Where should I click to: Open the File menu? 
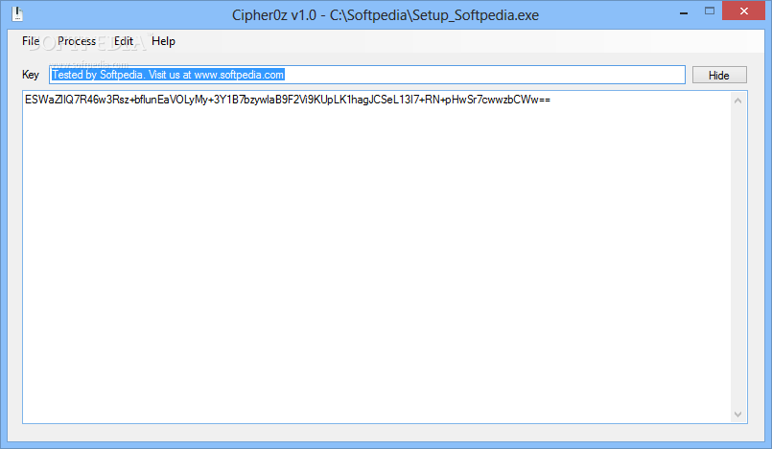[31, 41]
